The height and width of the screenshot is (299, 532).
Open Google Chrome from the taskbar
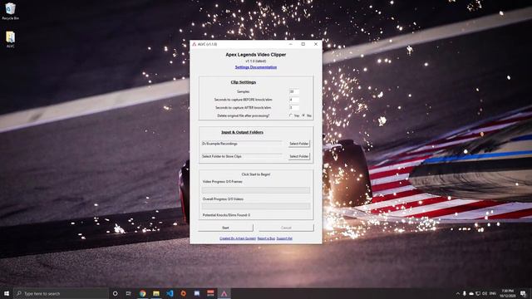click(142, 293)
